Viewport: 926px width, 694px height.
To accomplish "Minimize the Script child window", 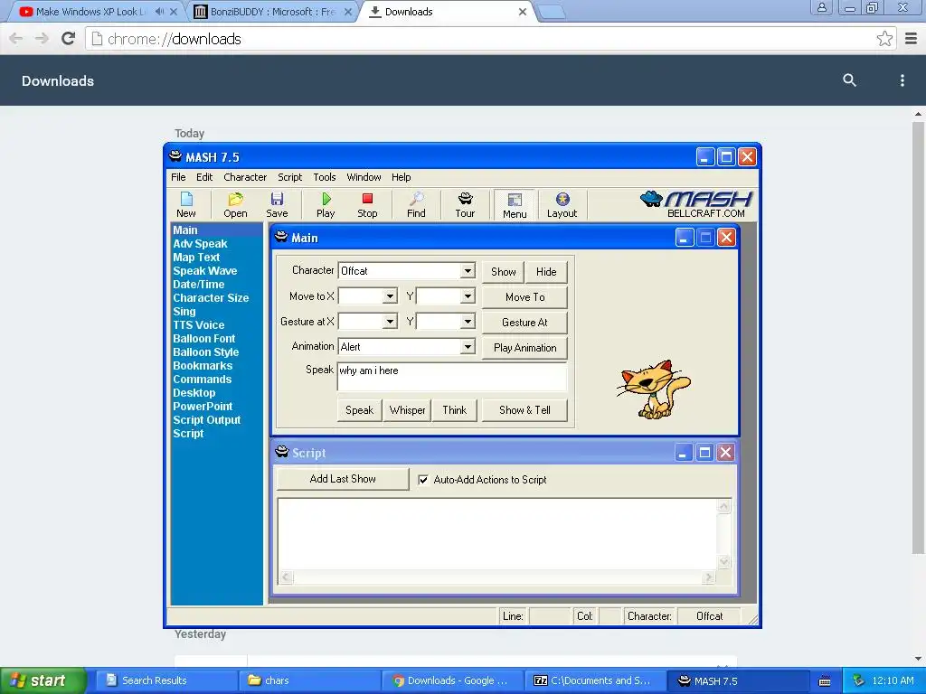I will tap(684, 453).
